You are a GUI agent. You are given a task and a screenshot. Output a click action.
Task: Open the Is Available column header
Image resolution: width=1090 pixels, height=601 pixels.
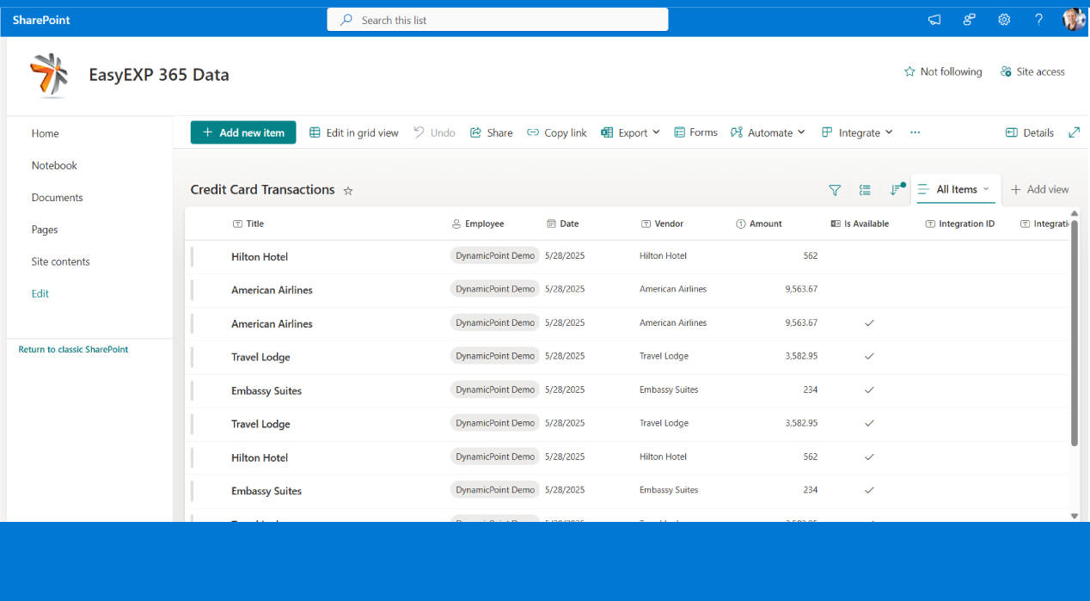point(860,224)
